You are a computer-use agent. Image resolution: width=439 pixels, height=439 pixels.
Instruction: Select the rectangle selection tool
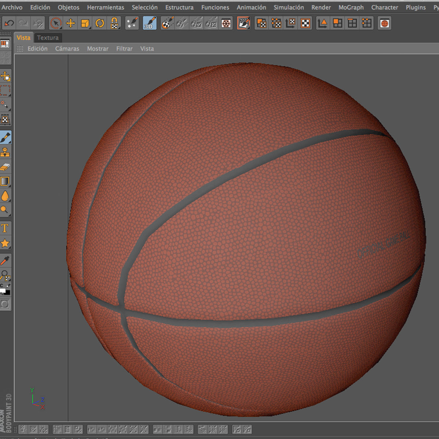5,90
